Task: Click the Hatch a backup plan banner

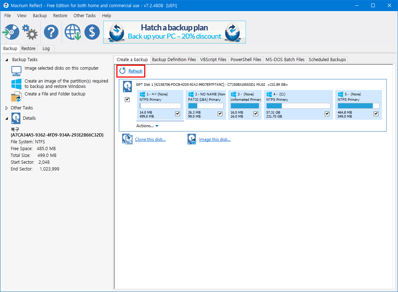Action: (174, 32)
